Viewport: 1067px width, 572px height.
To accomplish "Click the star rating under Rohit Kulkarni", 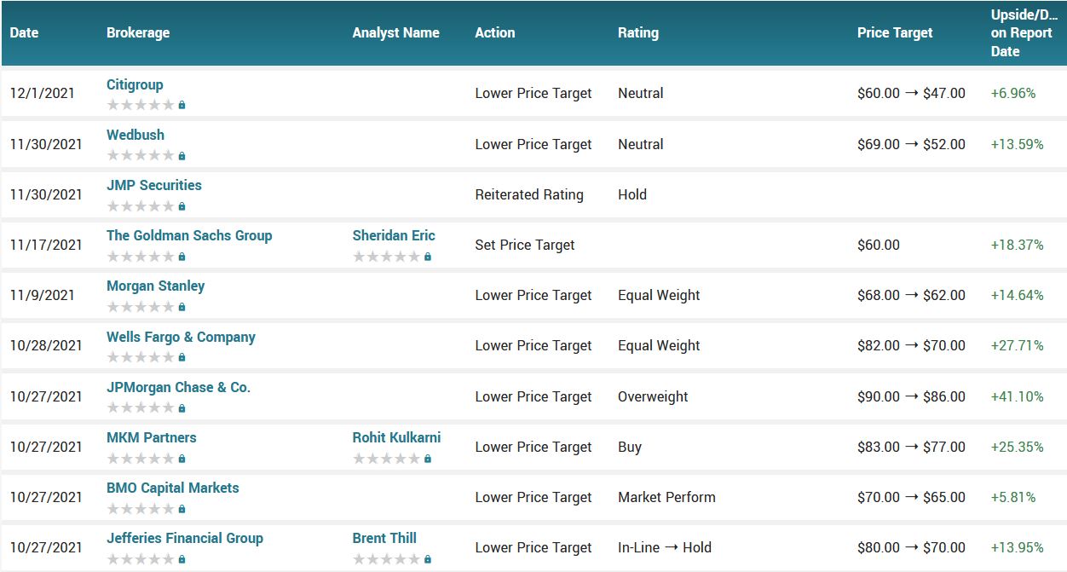I will click(x=387, y=458).
